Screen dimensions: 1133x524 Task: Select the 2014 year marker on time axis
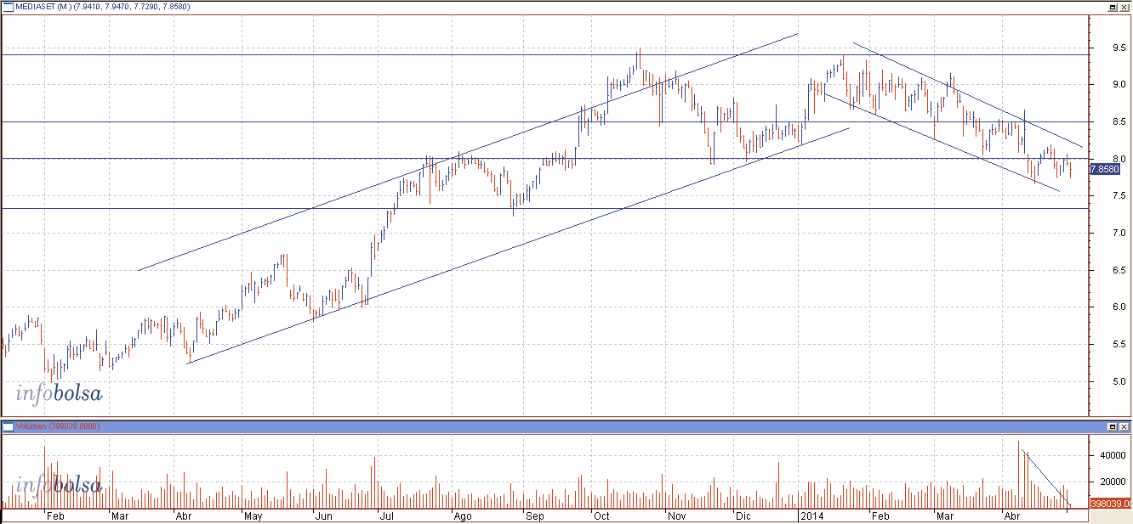811,516
